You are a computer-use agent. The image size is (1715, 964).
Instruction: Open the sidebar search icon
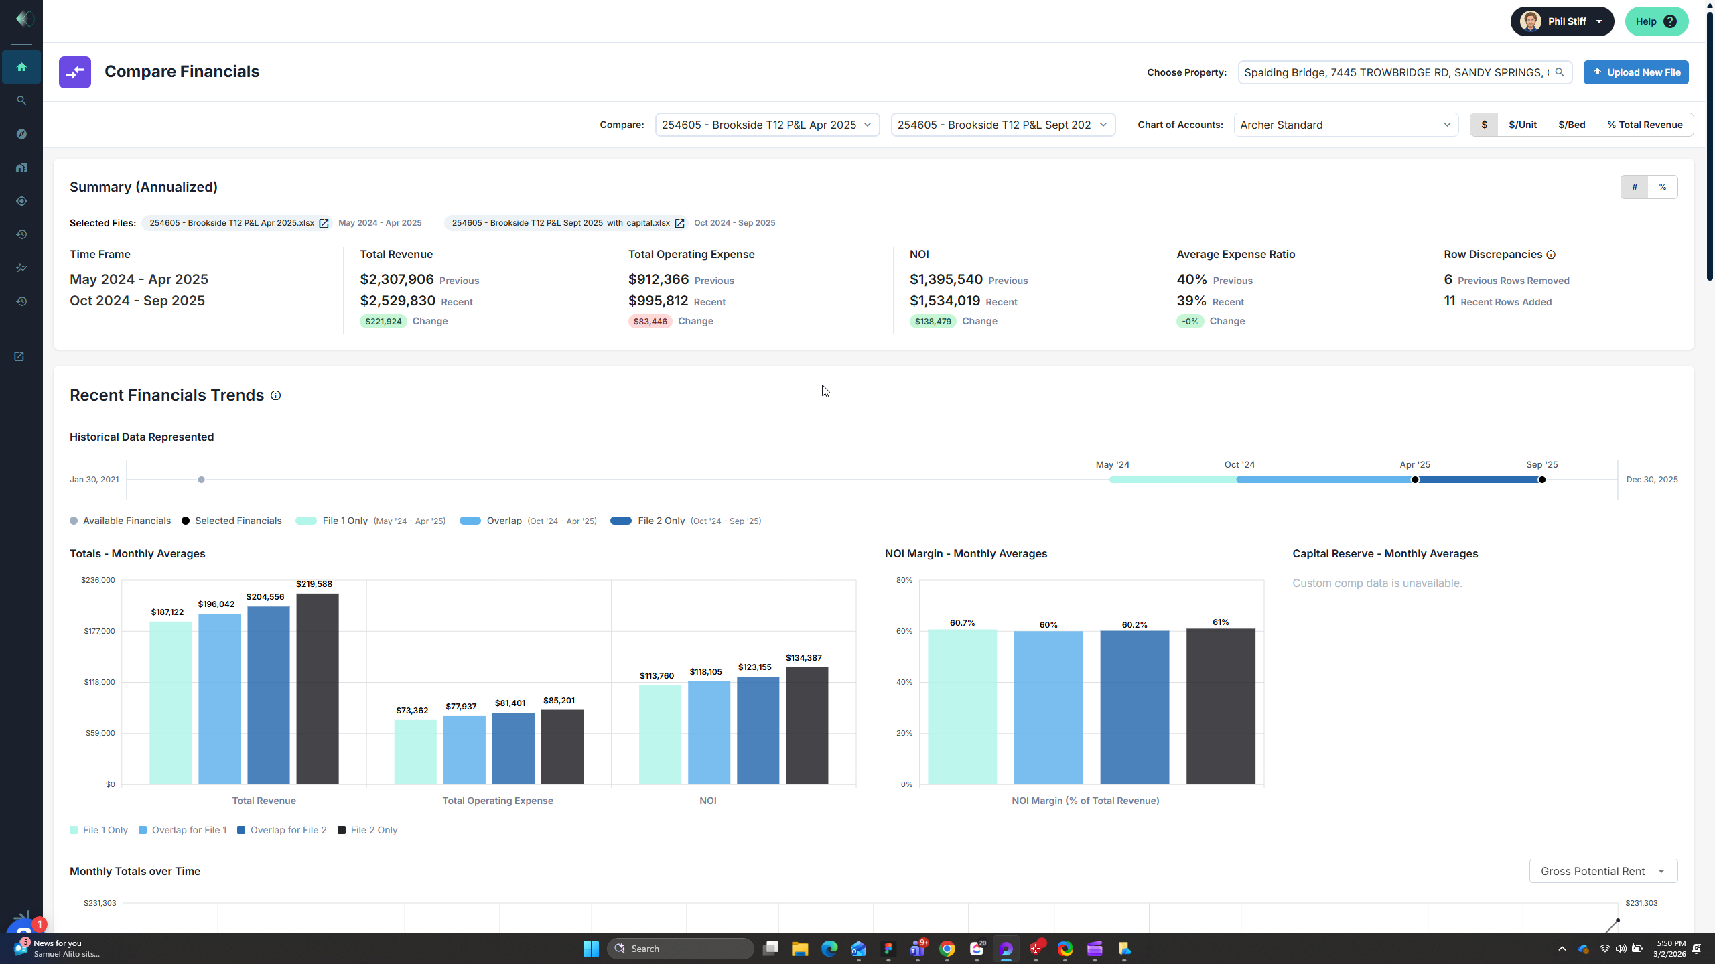pyautogui.click(x=21, y=100)
